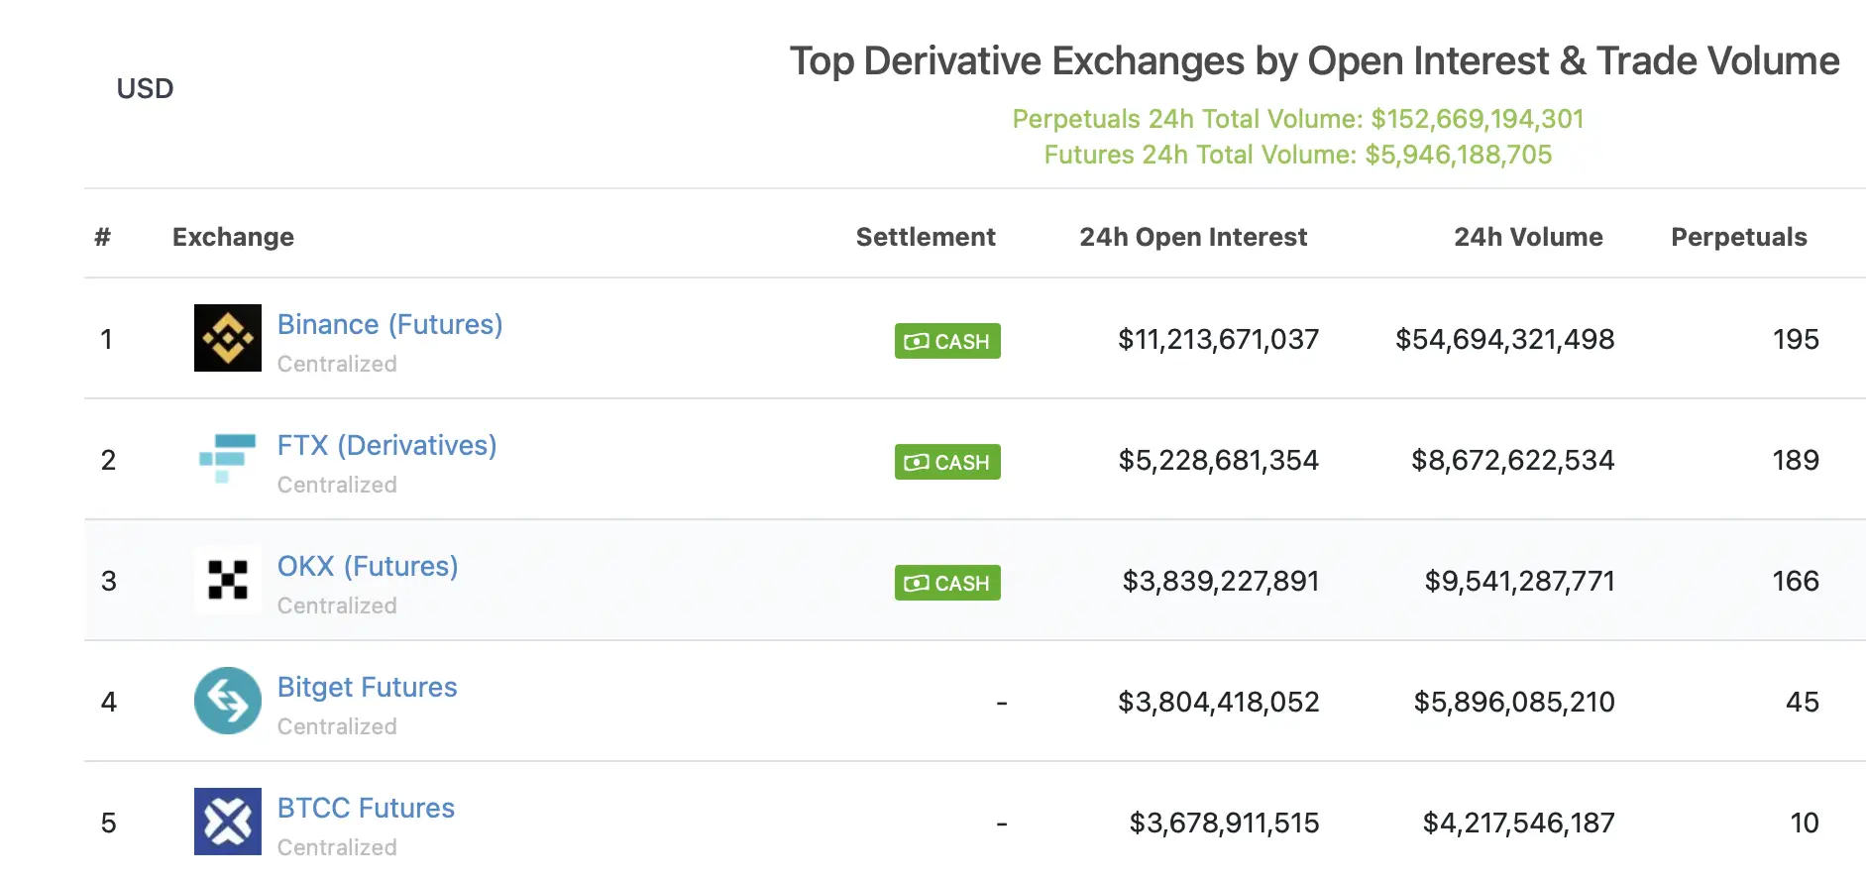Click rank number 2 in FTX row
1866x880 pixels.
[x=108, y=461]
